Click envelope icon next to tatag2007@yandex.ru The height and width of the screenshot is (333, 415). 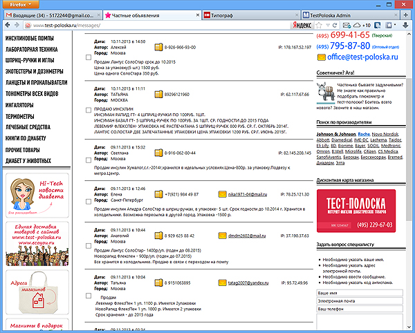coord(222,283)
